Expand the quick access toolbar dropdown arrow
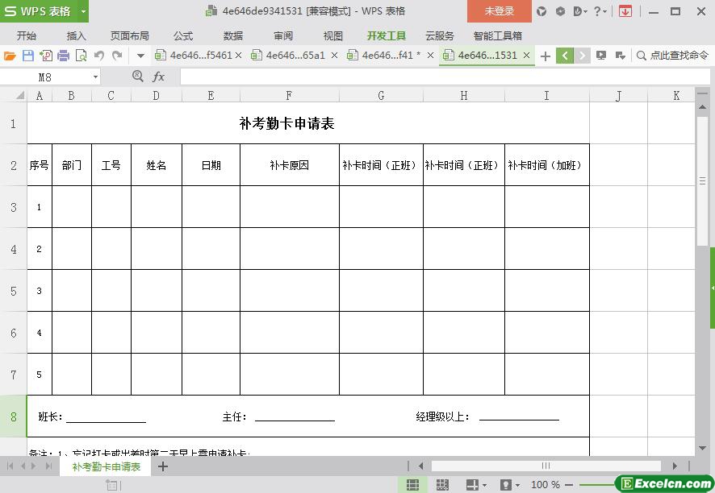Viewport: 715px width, 493px height. point(140,56)
